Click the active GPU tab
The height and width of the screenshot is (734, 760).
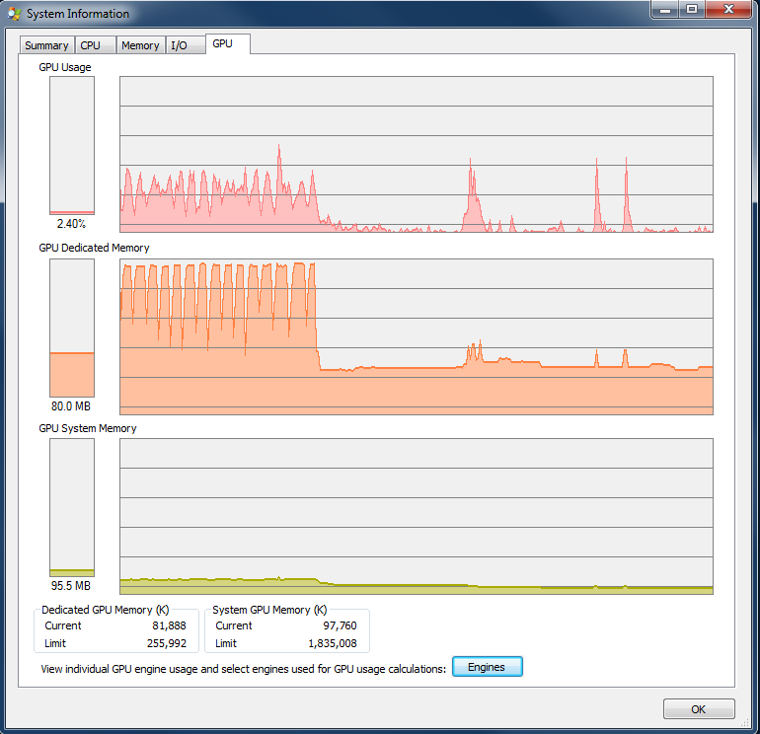[223, 44]
